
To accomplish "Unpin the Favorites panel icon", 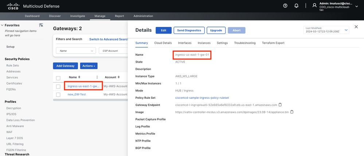I will pos(41,25).
